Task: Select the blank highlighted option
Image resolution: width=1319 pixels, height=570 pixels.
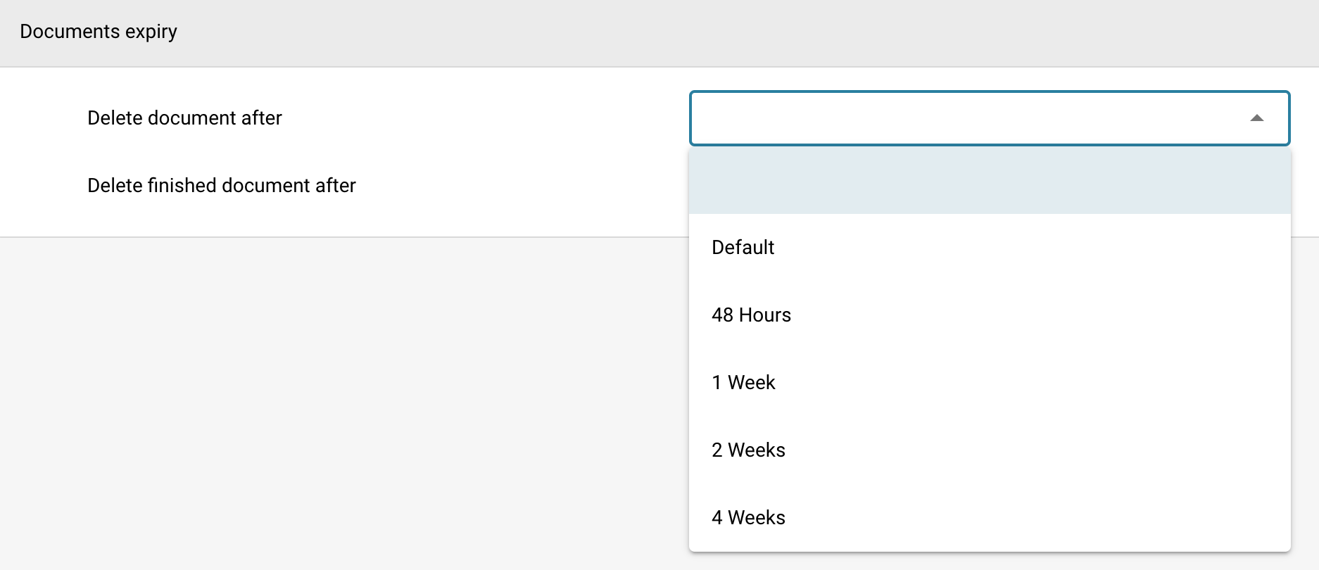Action: tap(989, 180)
